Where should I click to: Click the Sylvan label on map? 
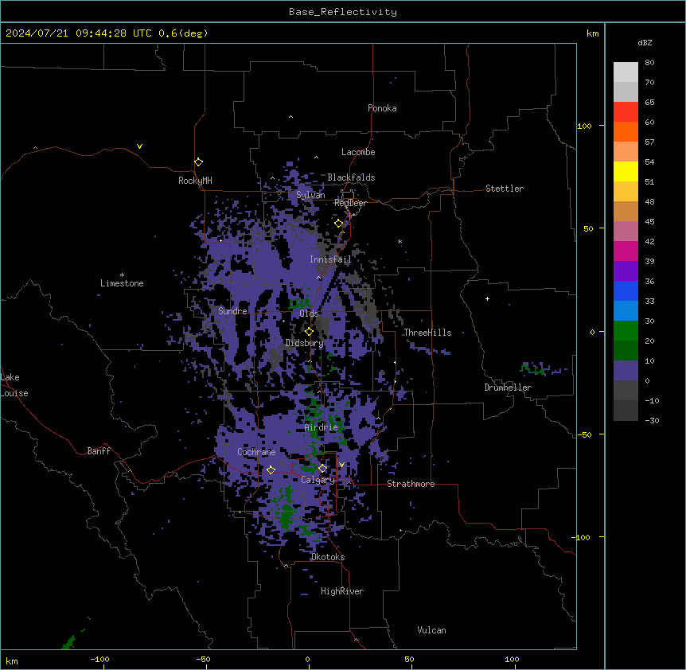pos(310,195)
